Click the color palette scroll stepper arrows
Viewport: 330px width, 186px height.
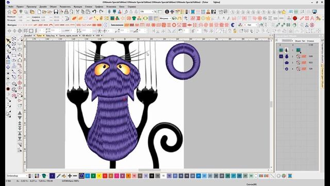[x=256, y=176]
